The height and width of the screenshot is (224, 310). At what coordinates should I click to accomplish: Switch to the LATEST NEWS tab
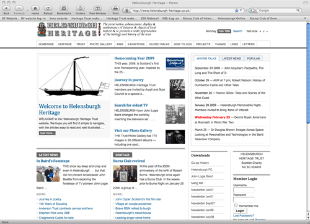tap(231, 58)
